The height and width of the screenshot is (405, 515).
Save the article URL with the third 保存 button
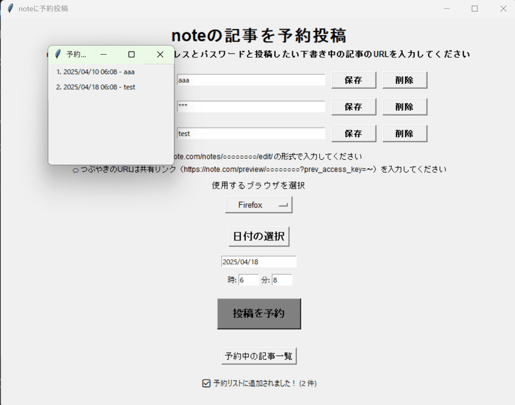pos(353,133)
